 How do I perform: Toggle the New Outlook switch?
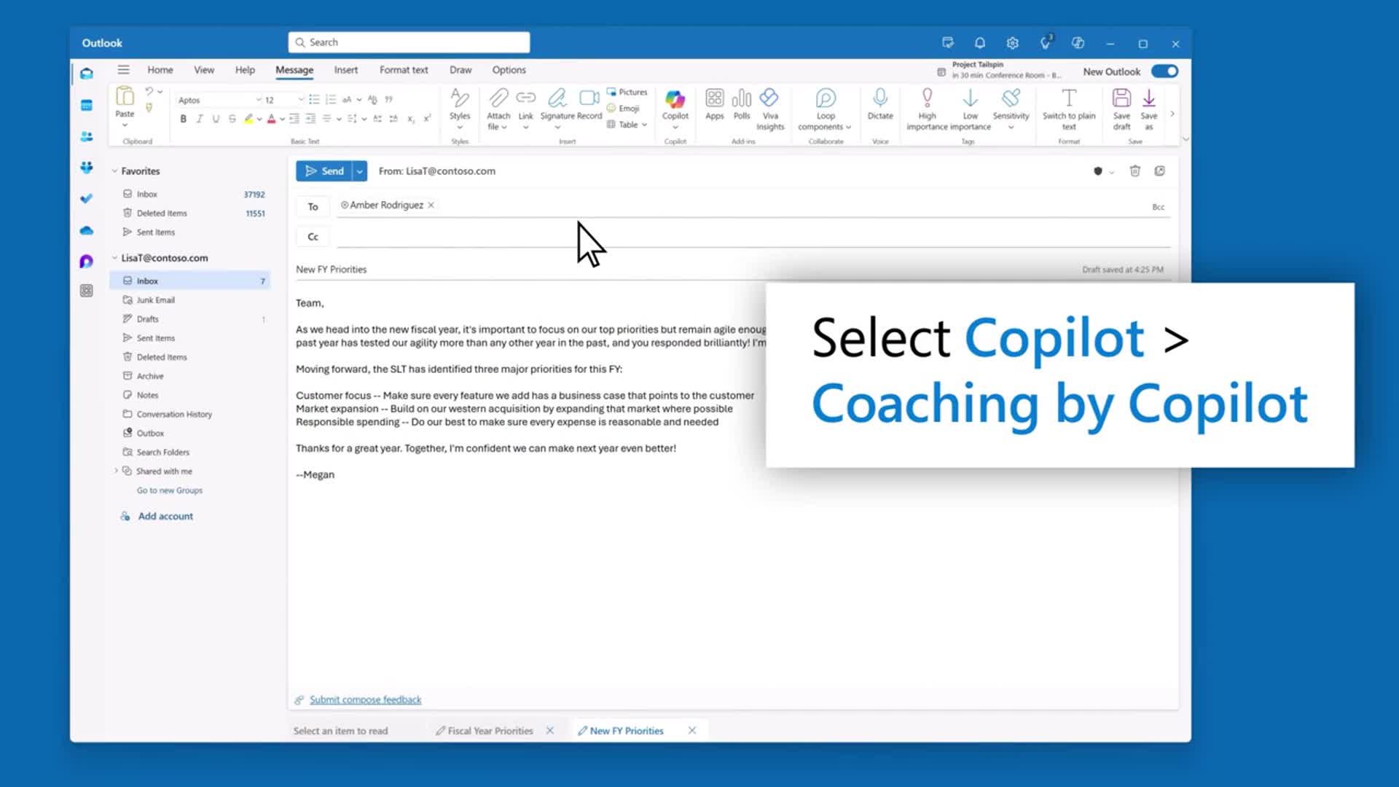pos(1164,71)
